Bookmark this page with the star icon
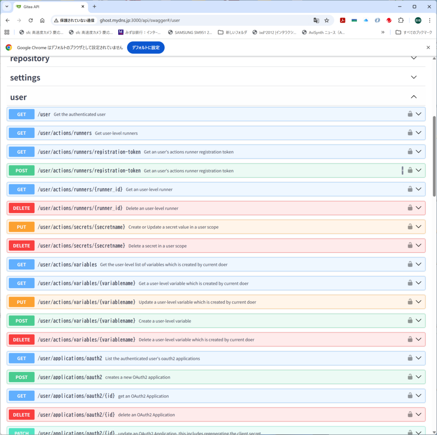This screenshot has height=435, width=437. pyautogui.click(x=327, y=20)
